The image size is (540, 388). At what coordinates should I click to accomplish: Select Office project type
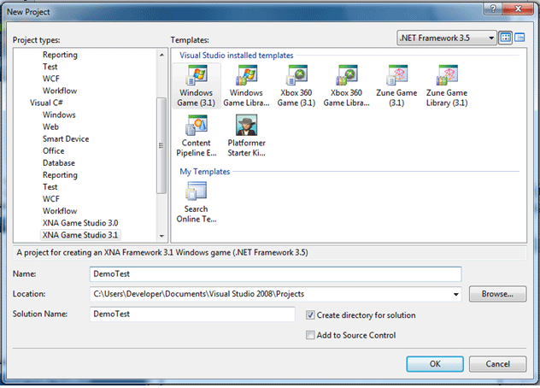click(x=53, y=151)
